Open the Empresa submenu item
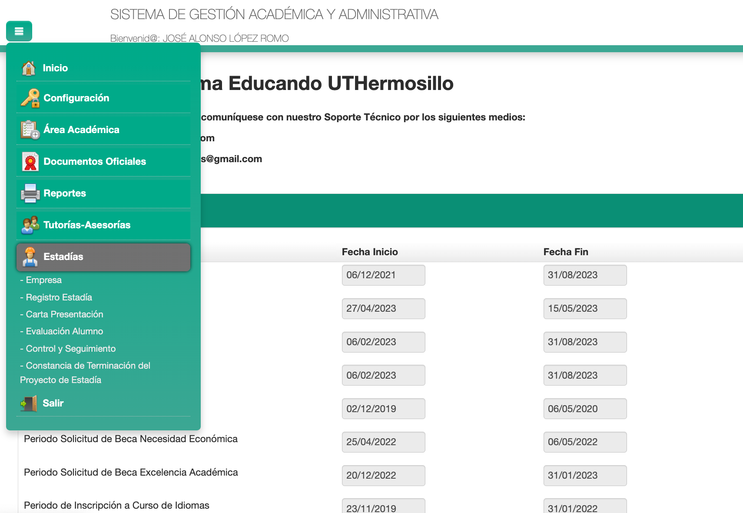Screen dimensions: 743x513 click(43, 280)
